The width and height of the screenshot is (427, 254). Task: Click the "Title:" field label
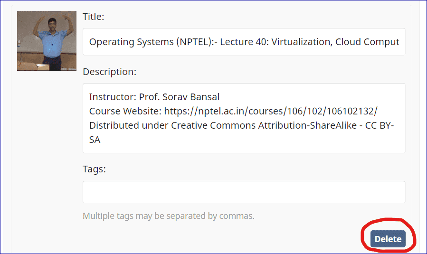(x=94, y=17)
